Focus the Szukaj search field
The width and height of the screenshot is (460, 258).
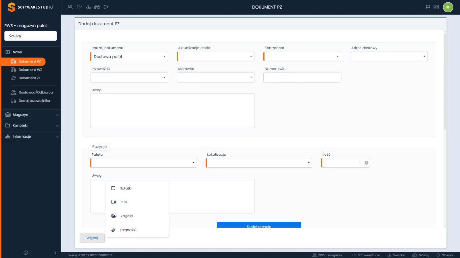click(x=30, y=36)
